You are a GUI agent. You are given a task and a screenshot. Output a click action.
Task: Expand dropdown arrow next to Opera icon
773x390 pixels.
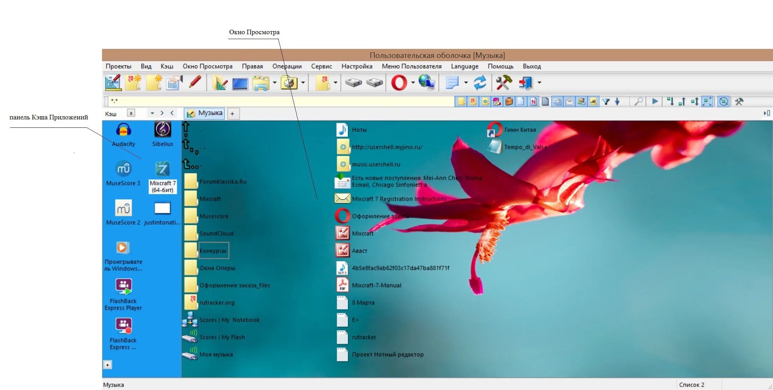pyautogui.click(x=413, y=83)
